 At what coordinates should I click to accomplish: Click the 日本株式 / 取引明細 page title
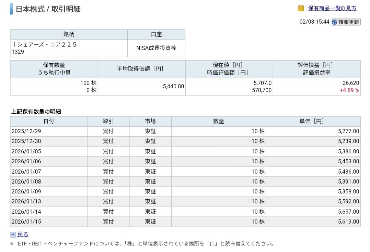(48, 9)
